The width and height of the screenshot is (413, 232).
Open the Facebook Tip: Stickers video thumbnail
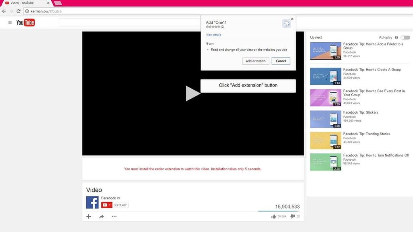tap(325, 119)
